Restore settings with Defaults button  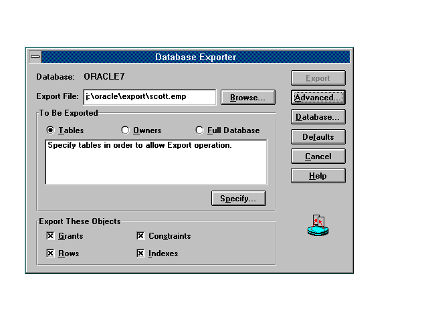(x=318, y=137)
